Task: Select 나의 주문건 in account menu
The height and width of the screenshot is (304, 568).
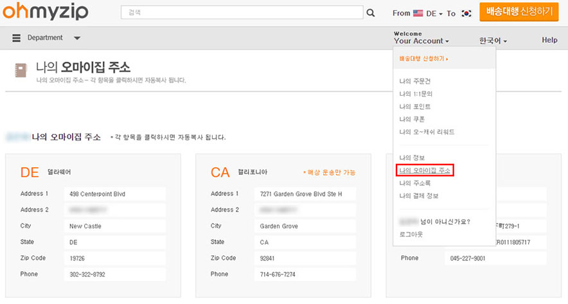Action: [414, 81]
